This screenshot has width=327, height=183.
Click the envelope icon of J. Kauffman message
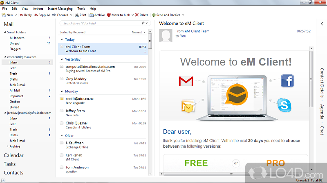(62, 143)
